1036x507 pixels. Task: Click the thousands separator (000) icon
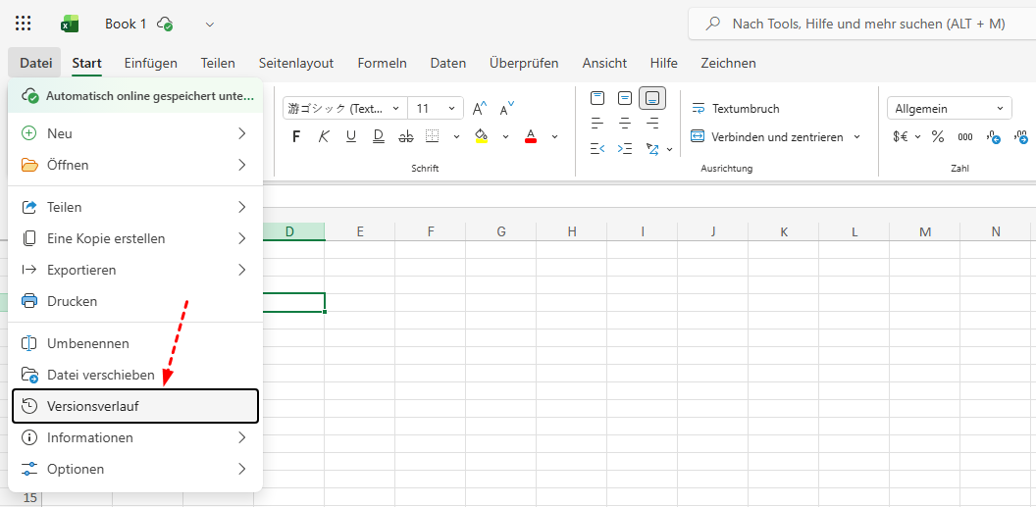[x=965, y=137]
